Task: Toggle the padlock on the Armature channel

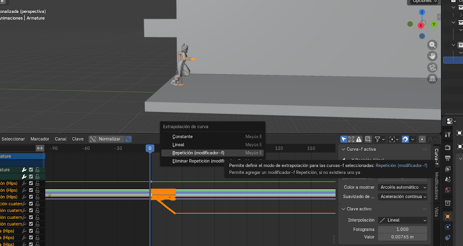Action: point(37,170)
